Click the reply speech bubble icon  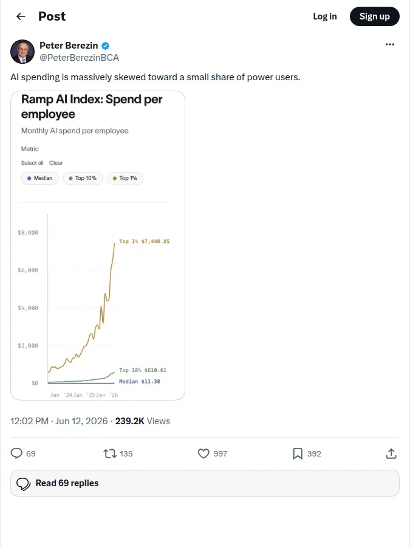pos(16,453)
